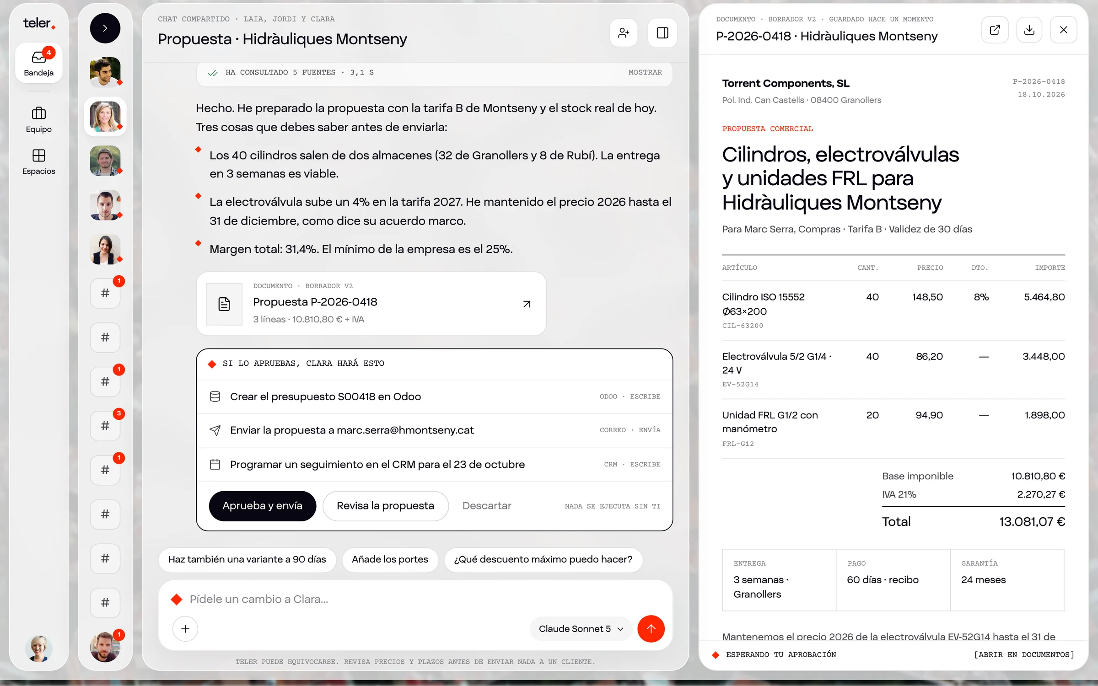
Task: Focus the Pídele un cambio a Clara input
Action: point(415,599)
